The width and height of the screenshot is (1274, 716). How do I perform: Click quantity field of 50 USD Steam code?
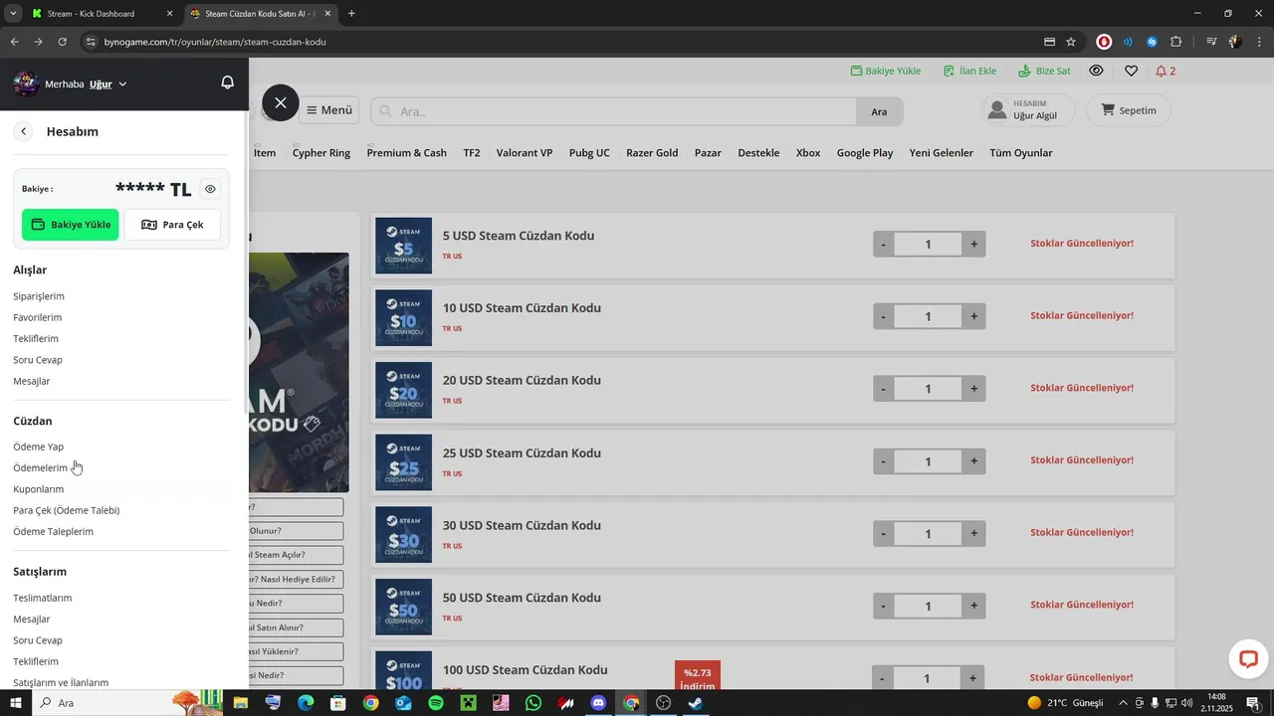click(929, 606)
